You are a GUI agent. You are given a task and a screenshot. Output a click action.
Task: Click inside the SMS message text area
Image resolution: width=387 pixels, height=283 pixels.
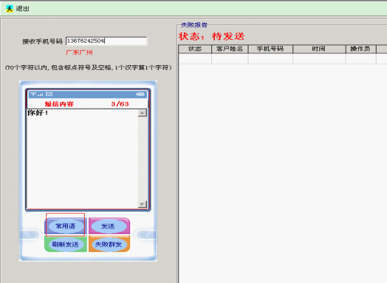click(83, 159)
